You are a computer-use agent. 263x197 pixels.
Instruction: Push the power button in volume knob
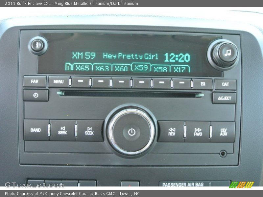[x=132, y=132]
